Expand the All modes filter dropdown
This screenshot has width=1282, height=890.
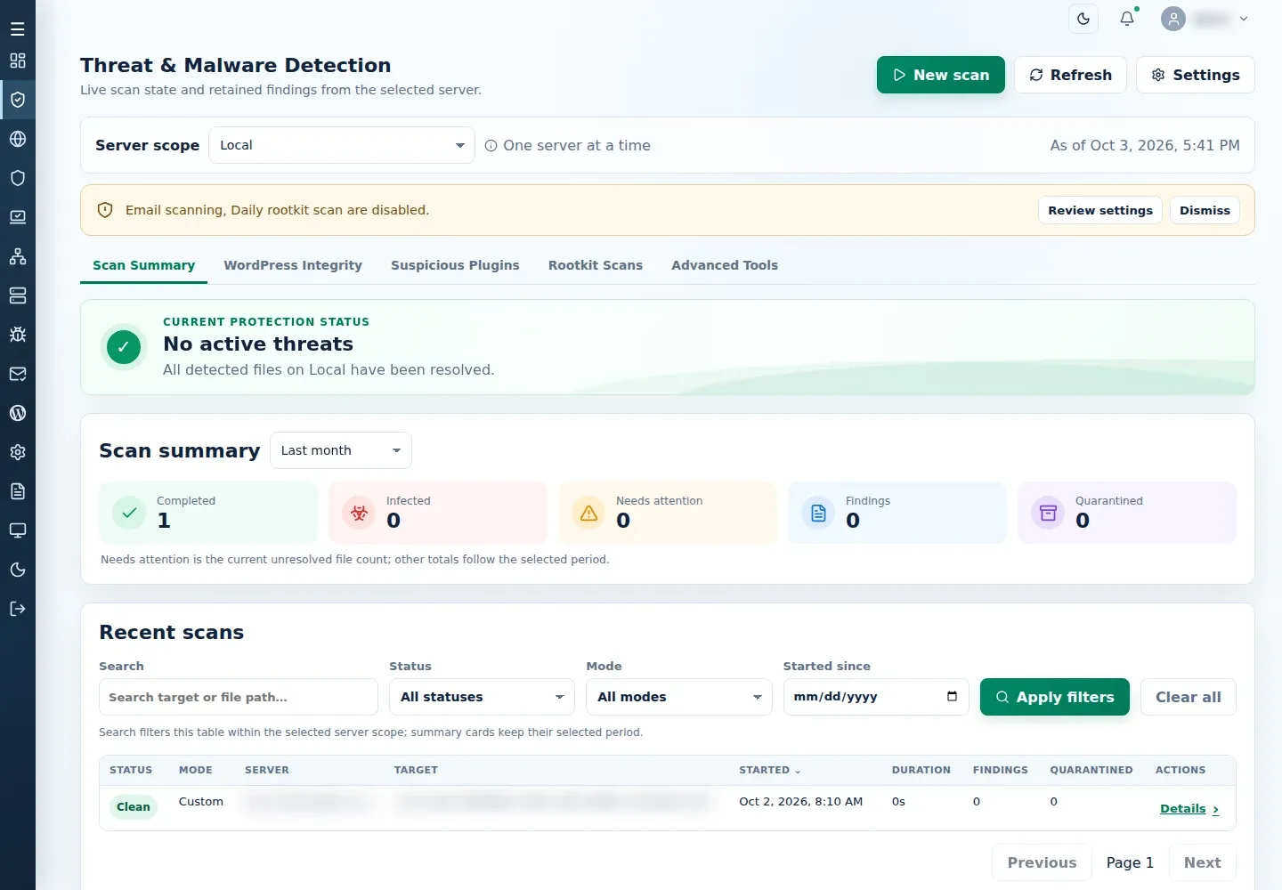679,697
